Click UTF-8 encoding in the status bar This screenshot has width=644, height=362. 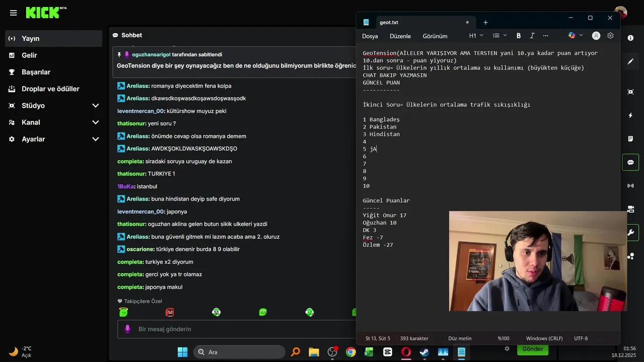pos(581,338)
